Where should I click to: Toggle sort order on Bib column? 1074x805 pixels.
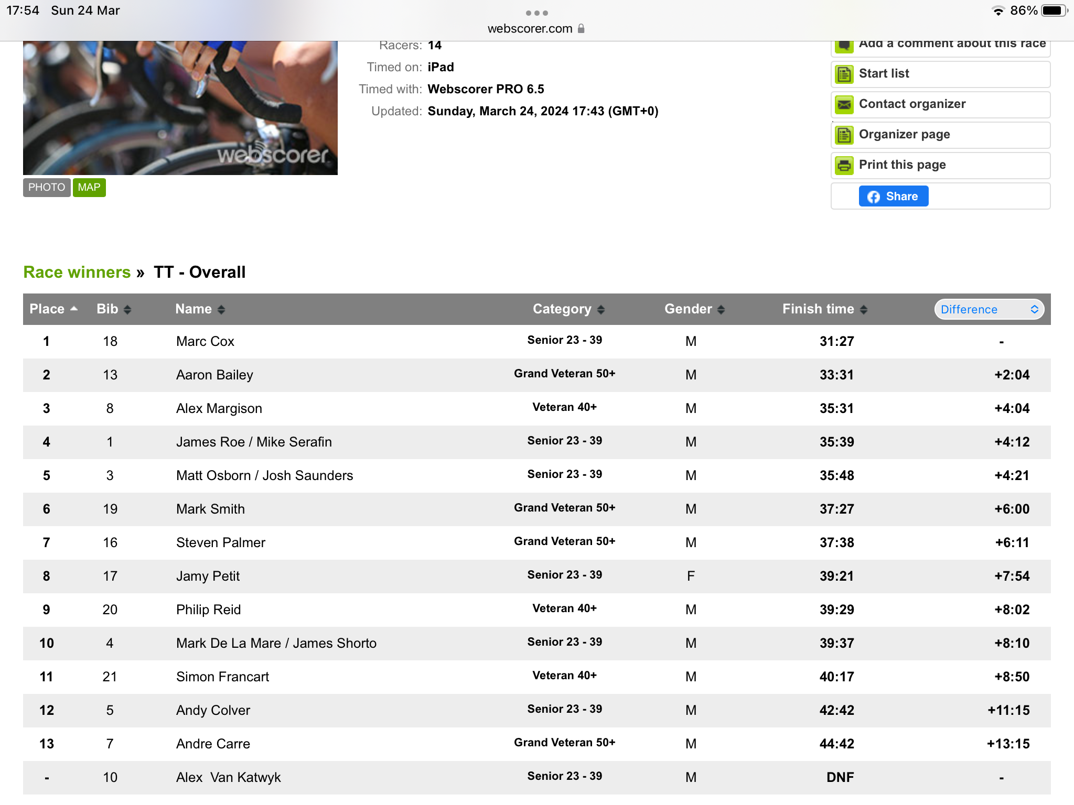[x=127, y=310]
